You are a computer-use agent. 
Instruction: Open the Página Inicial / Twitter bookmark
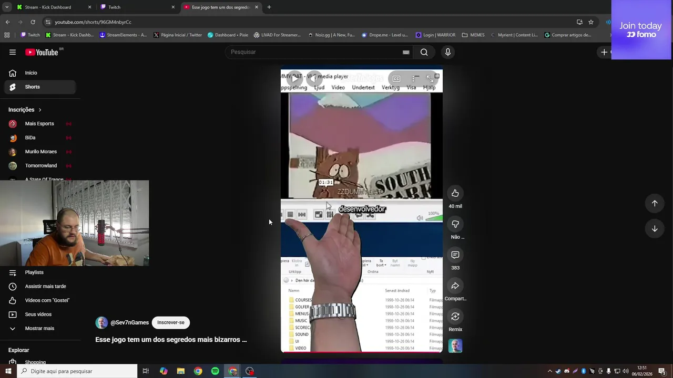[x=178, y=35]
